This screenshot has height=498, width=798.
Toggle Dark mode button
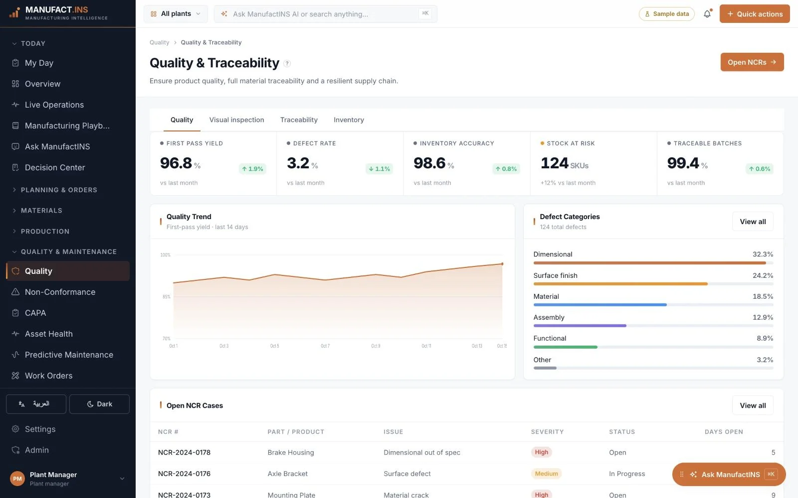99,404
